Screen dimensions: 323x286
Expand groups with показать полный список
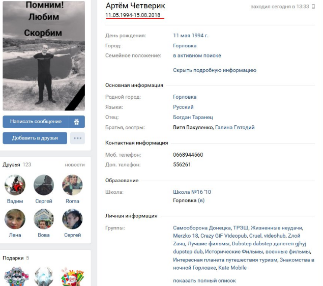coord(204,280)
